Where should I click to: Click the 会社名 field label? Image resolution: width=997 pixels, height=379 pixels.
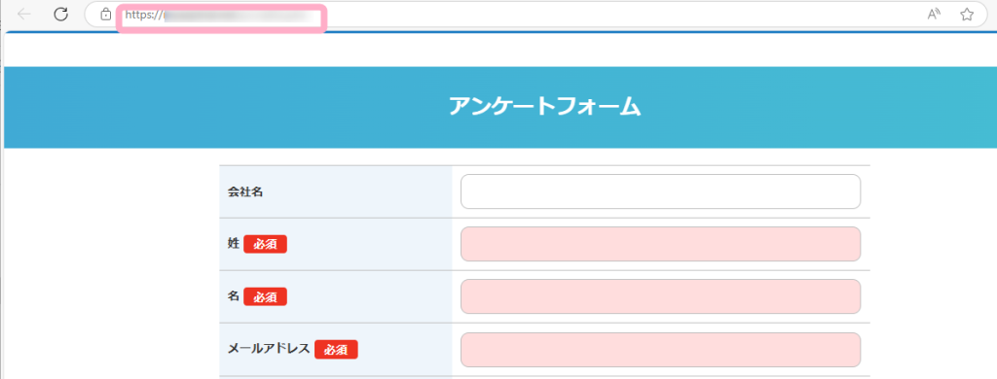[x=245, y=192]
